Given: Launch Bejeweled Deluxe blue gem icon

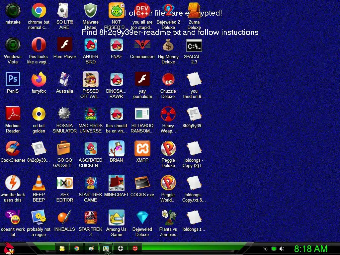Looking at the screenshot, I should [142, 217].
